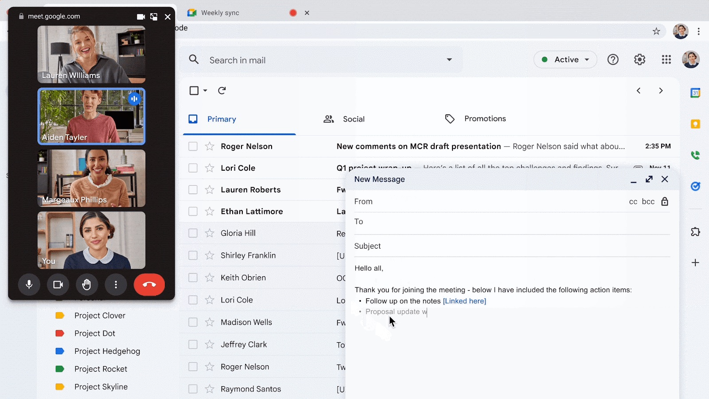The width and height of the screenshot is (709, 399).
Task: Open more options in the Meet window
Action: (x=116, y=285)
